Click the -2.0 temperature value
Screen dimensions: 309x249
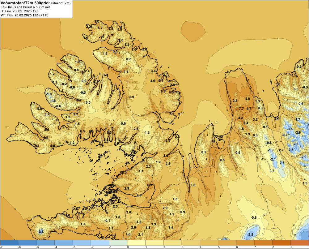point(304,157)
